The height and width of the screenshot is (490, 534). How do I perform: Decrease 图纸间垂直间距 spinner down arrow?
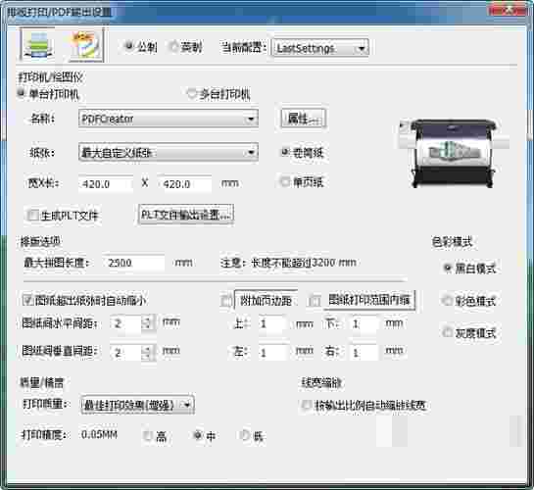(148, 356)
